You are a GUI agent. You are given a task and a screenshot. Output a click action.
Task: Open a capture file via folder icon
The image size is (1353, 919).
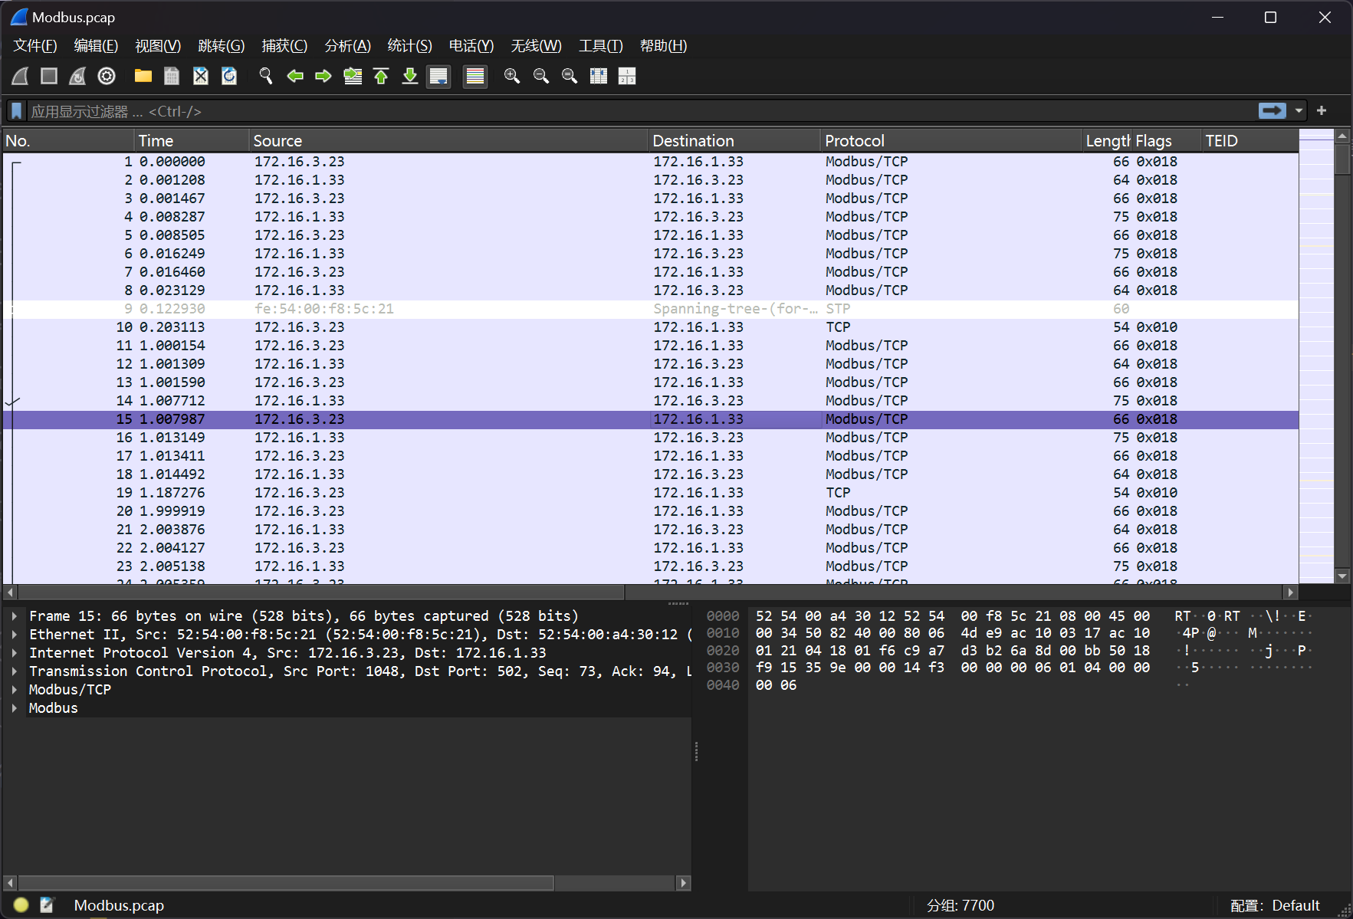[x=143, y=76]
